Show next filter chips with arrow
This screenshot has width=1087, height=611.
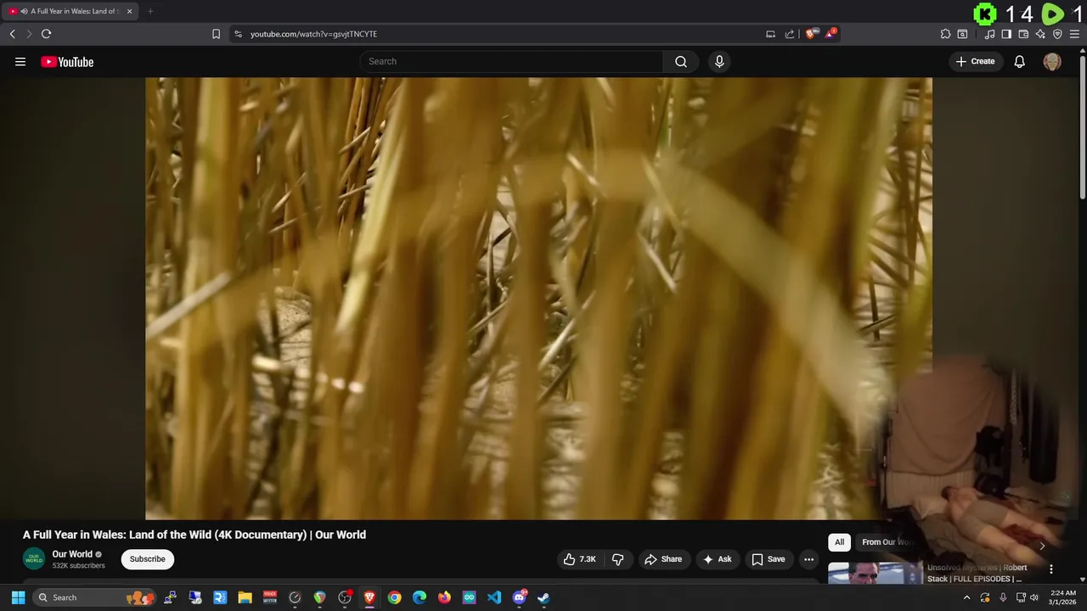(1042, 546)
